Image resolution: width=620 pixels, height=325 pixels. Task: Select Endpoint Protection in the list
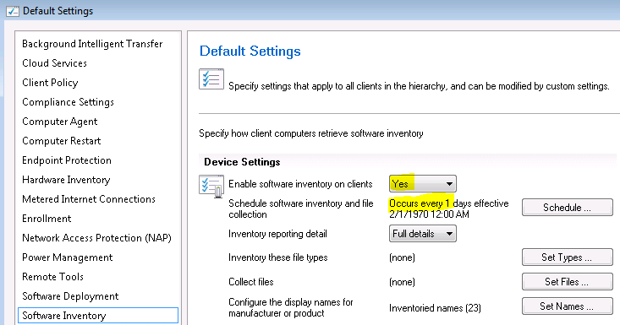click(67, 160)
